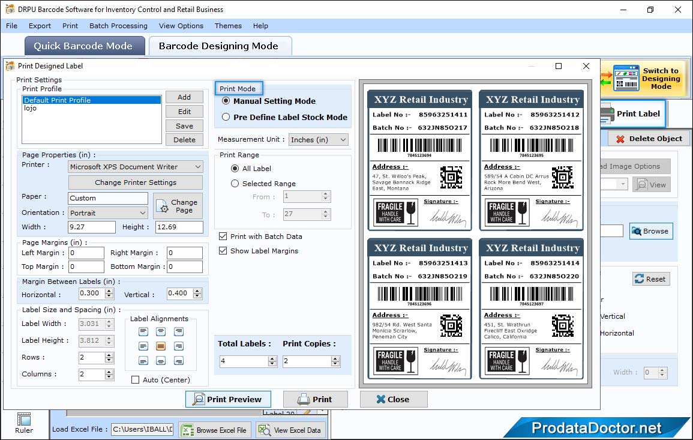
Task: Open Measurement Unit Inches dropdown
Action: 318,140
